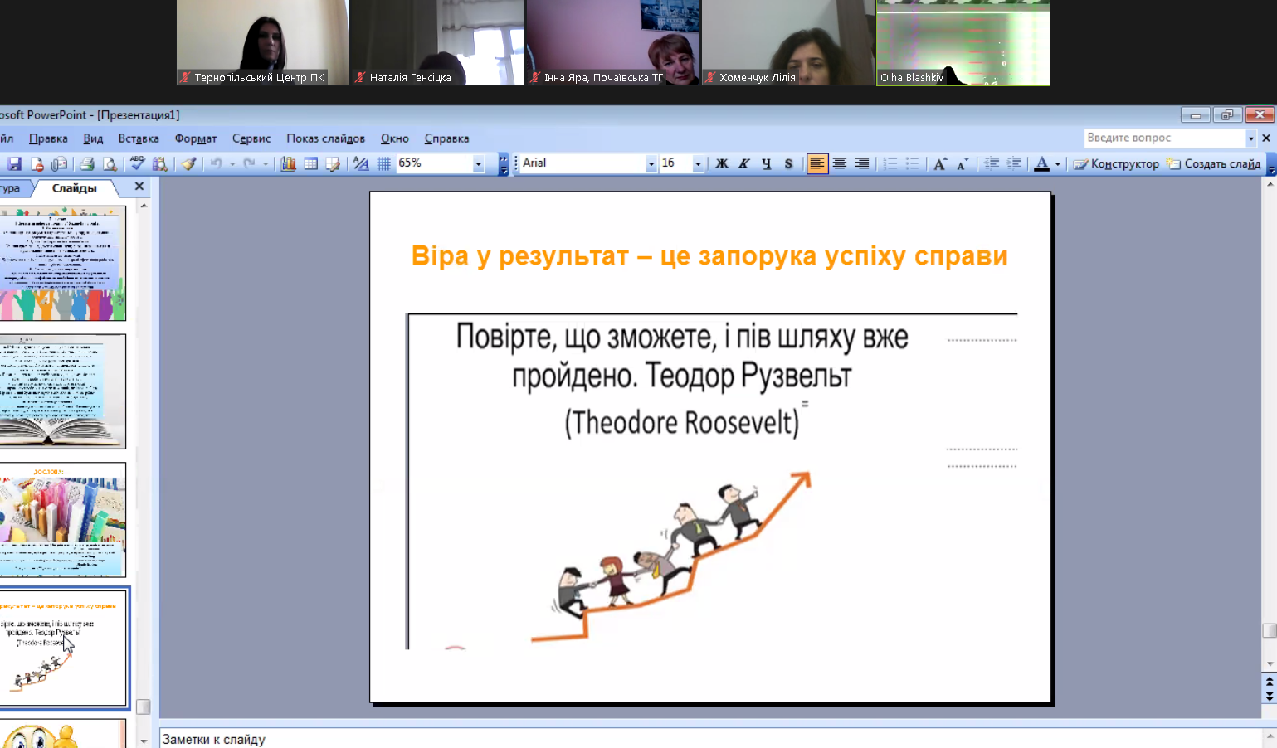This screenshot has height=748, width=1277.
Task: Close the slides pane with X
Action: pos(139,187)
